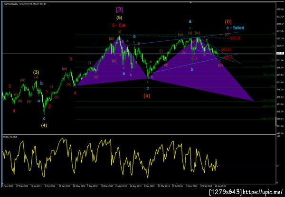This screenshot has width=285, height=197.
Task: Click the '14 Jun 2015' date label
Action: [220, 186]
